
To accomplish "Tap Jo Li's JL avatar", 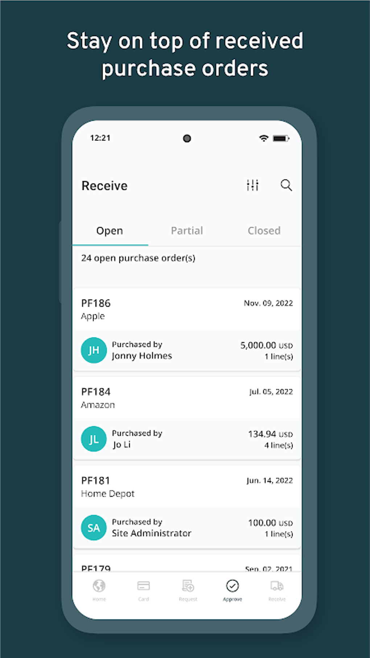I will 94,438.
